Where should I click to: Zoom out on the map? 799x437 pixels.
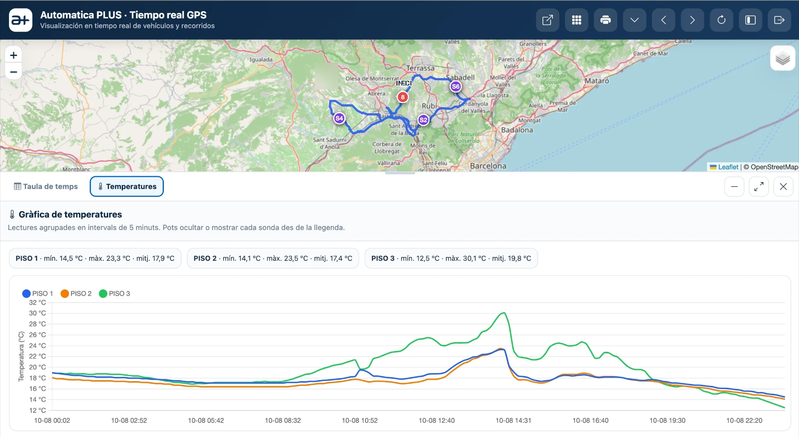(x=14, y=72)
